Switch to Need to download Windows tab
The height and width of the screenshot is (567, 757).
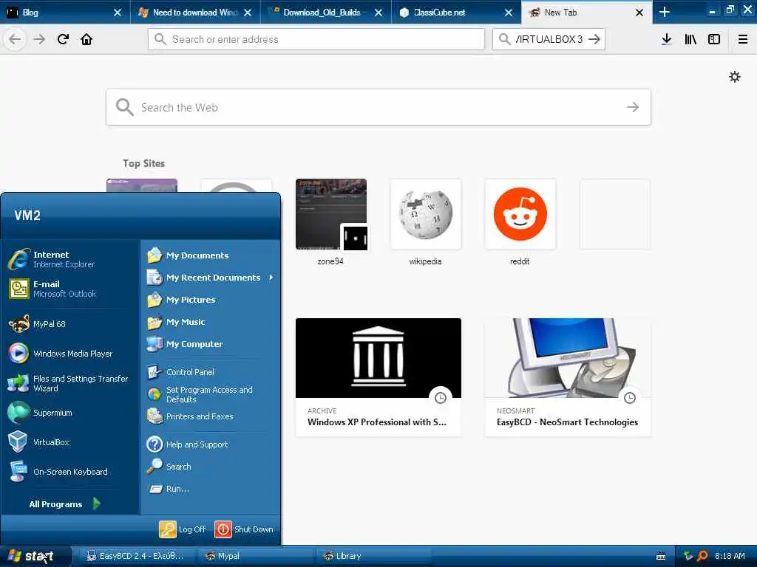pyautogui.click(x=195, y=12)
